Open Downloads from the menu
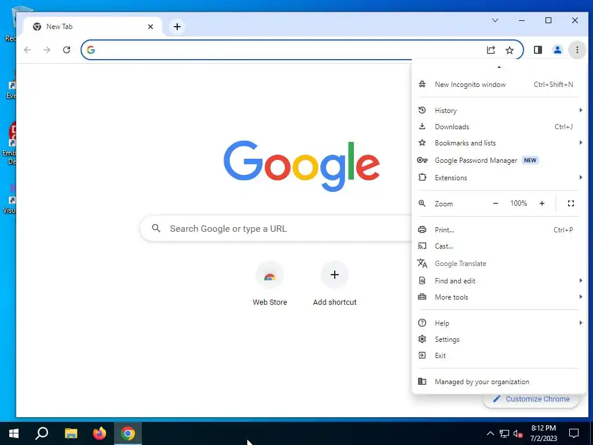 (x=499, y=127)
